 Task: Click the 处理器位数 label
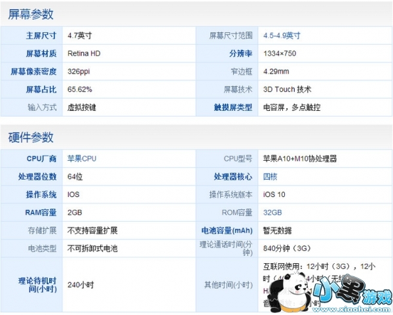37,177
